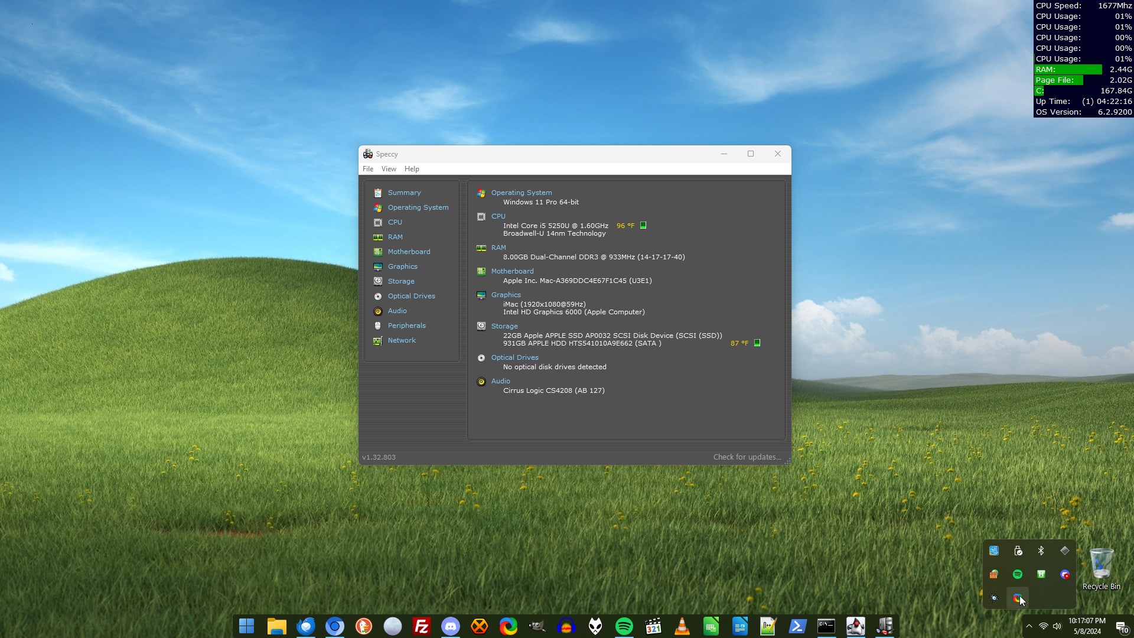Click Check for updates link

[747, 457]
